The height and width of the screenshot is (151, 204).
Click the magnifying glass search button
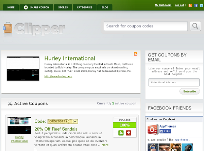point(195,26)
